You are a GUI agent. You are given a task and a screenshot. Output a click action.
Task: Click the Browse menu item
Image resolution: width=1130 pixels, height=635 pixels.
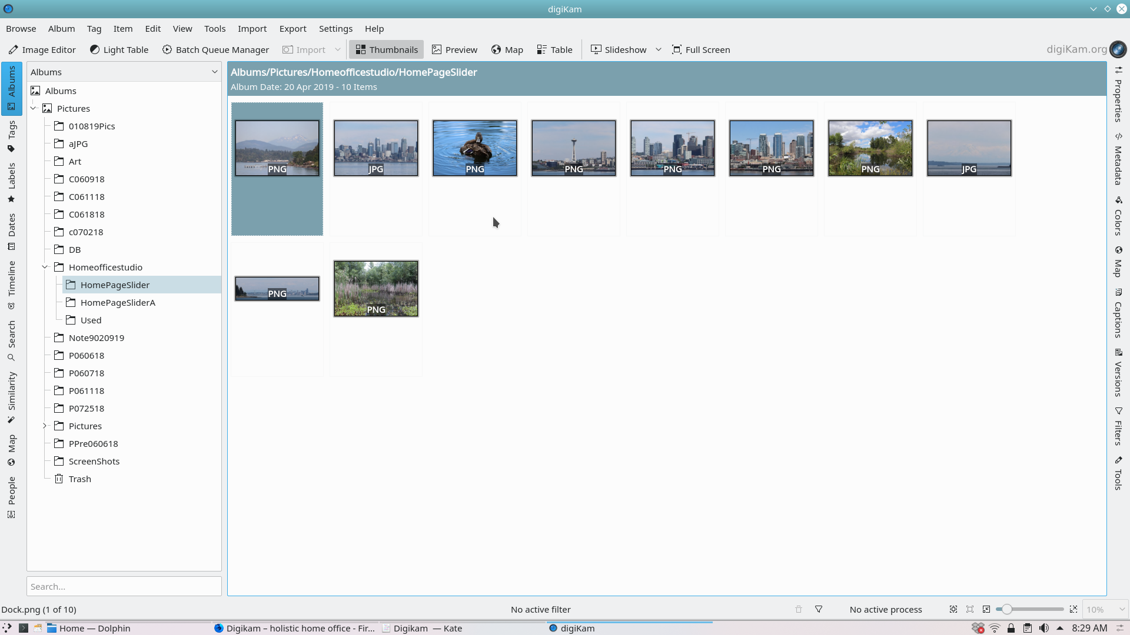[21, 29]
